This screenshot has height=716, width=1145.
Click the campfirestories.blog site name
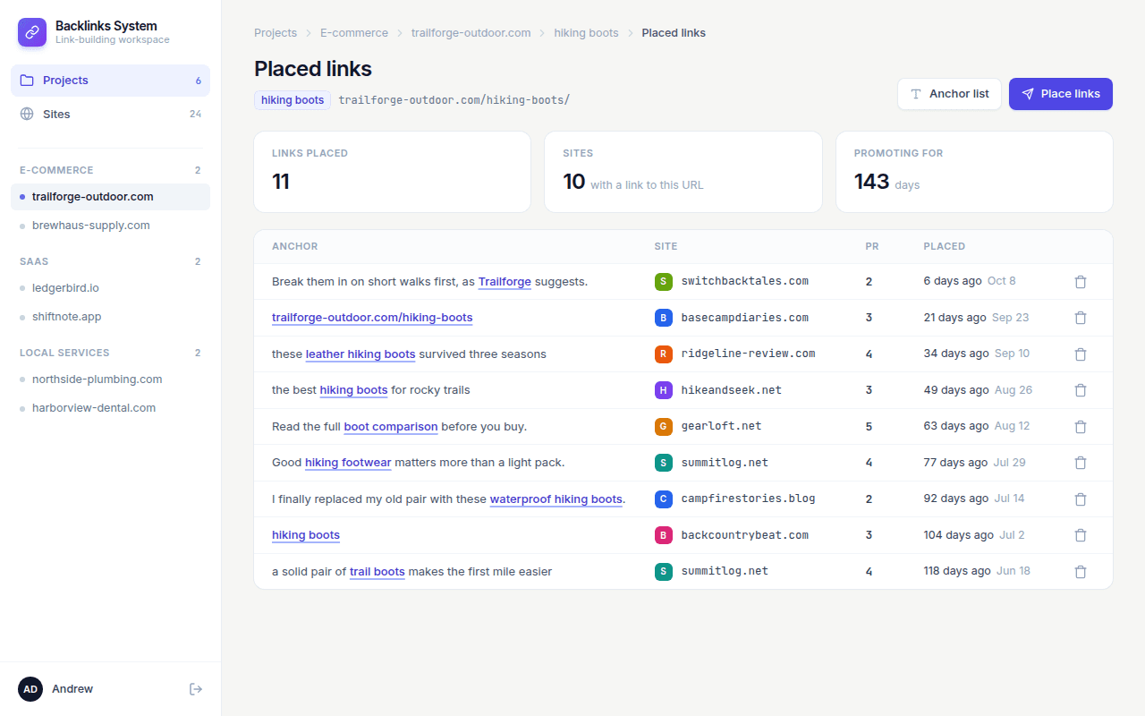click(x=748, y=499)
